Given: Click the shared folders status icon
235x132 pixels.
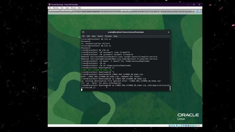Looking at the screenshot, I should pos(181,125).
